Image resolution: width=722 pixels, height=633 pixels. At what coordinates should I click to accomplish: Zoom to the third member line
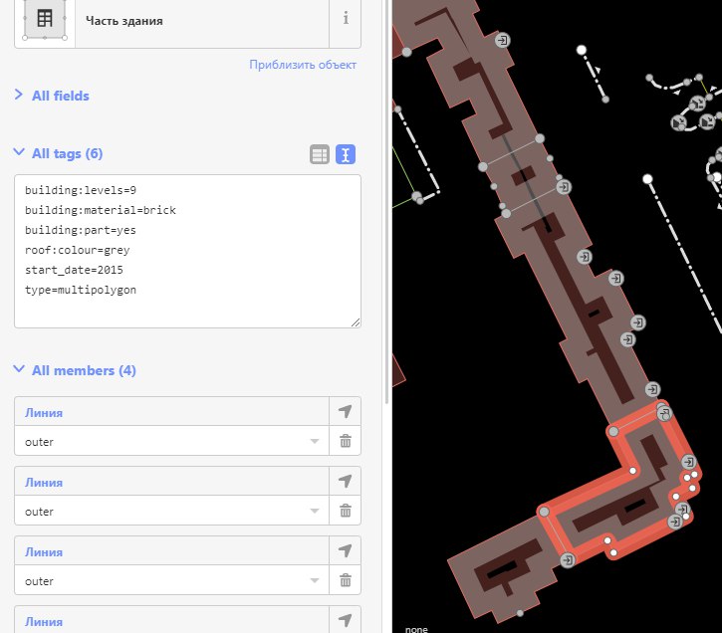tap(346, 550)
